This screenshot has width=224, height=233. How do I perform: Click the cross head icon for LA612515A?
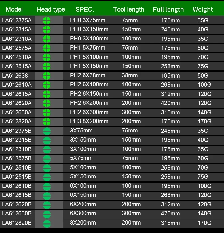pyautogui.click(x=47, y=67)
